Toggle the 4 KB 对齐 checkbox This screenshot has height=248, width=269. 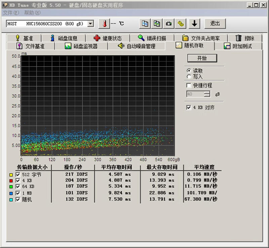[189, 108]
